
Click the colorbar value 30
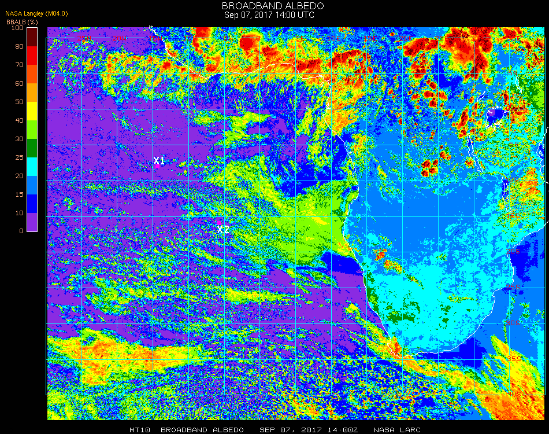pyautogui.click(x=19, y=139)
